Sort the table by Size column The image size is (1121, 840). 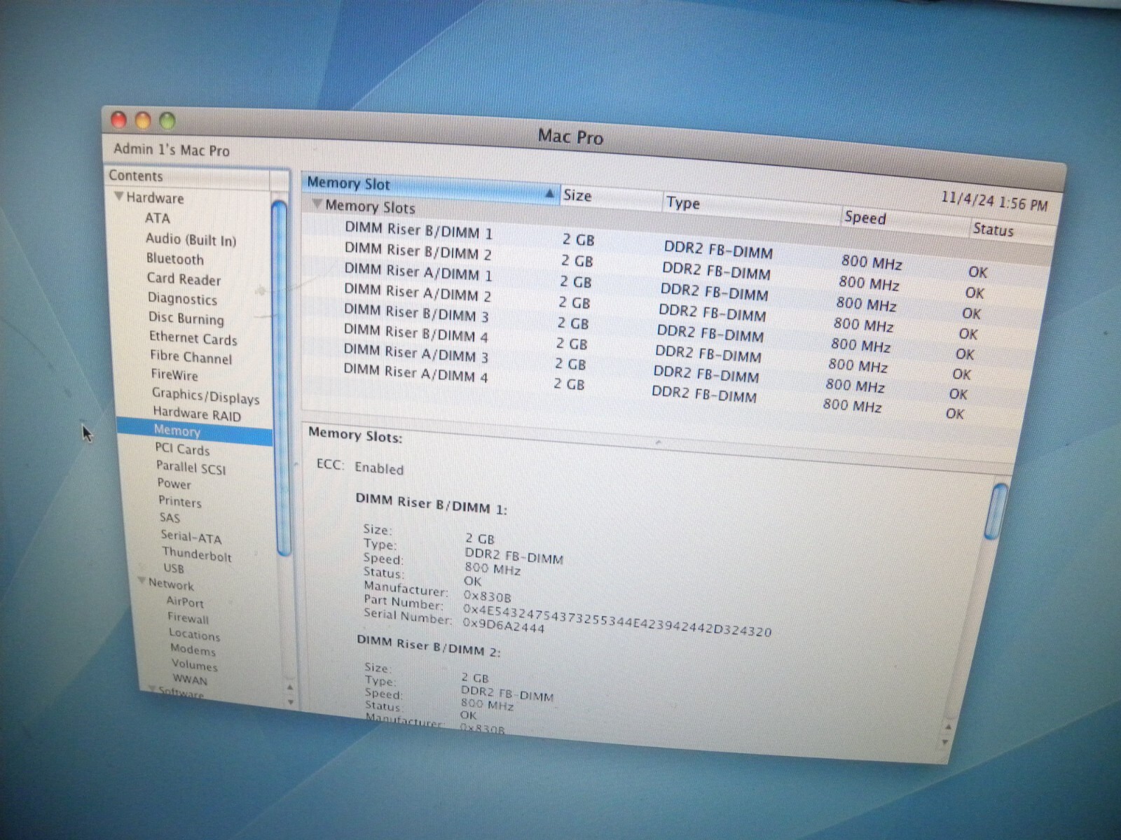tap(577, 196)
